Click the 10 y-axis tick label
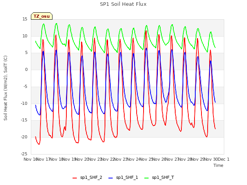The height and width of the screenshot is (185, 247). pos(25,36)
